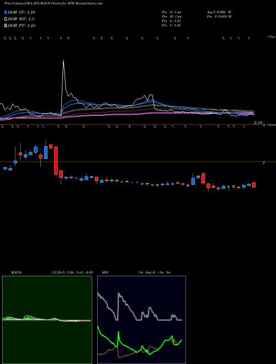Click the tall blue candlestick before the big drop
The image size is (276, 364).
tap(46, 152)
